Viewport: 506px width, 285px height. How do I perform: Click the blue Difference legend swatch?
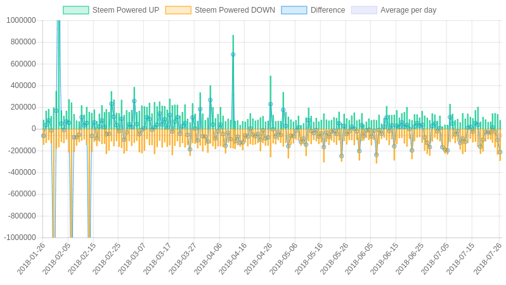point(294,10)
